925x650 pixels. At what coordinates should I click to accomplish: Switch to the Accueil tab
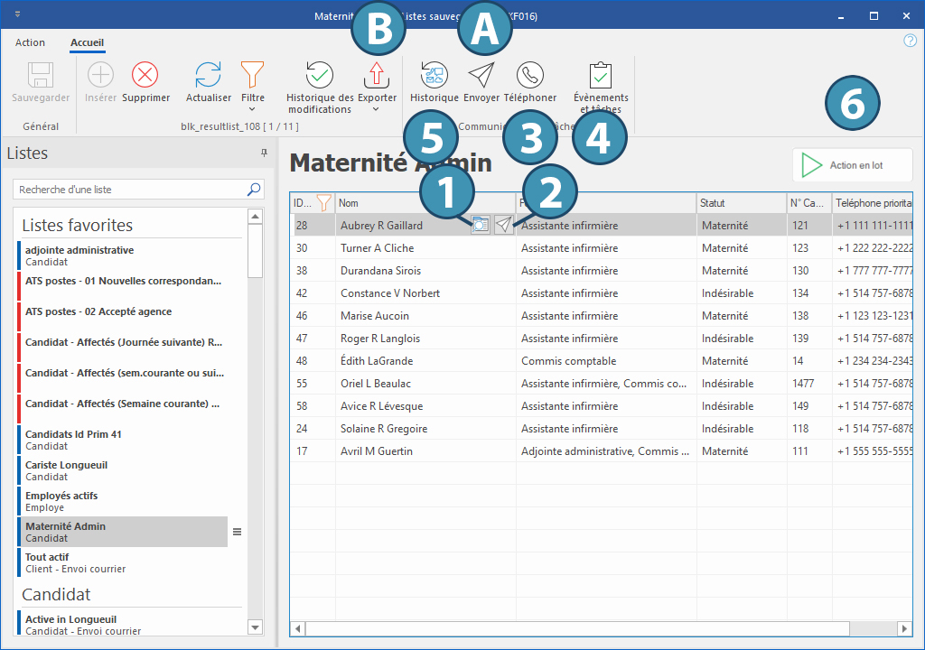(x=88, y=42)
